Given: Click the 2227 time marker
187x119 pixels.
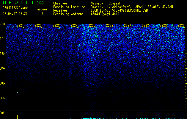Looking at the screenshot, I should point(128,26).
